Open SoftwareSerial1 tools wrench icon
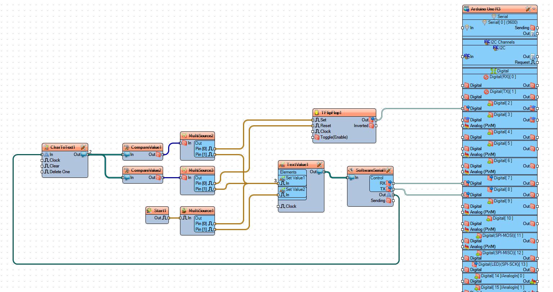 (x=389, y=170)
